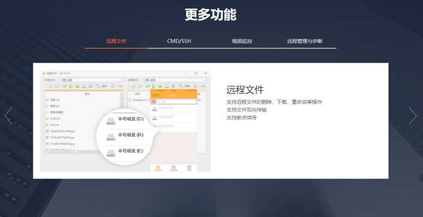
Task: Click the 远程文件 title beside the preview image
Action: click(x=245, y=90)
